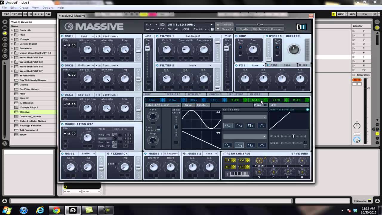This screenshot has height=215, width=382.
Task: Toggle the Insert 2 power button
Action: click(184, 154)
